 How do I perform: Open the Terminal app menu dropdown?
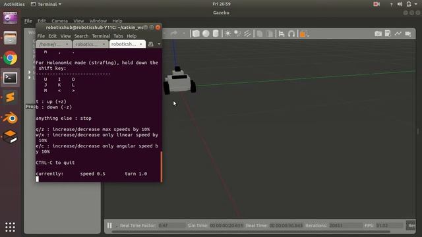pos(46,4)
